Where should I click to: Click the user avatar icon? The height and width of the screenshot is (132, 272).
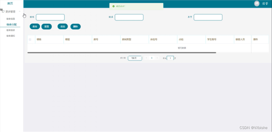click(257, 4)
